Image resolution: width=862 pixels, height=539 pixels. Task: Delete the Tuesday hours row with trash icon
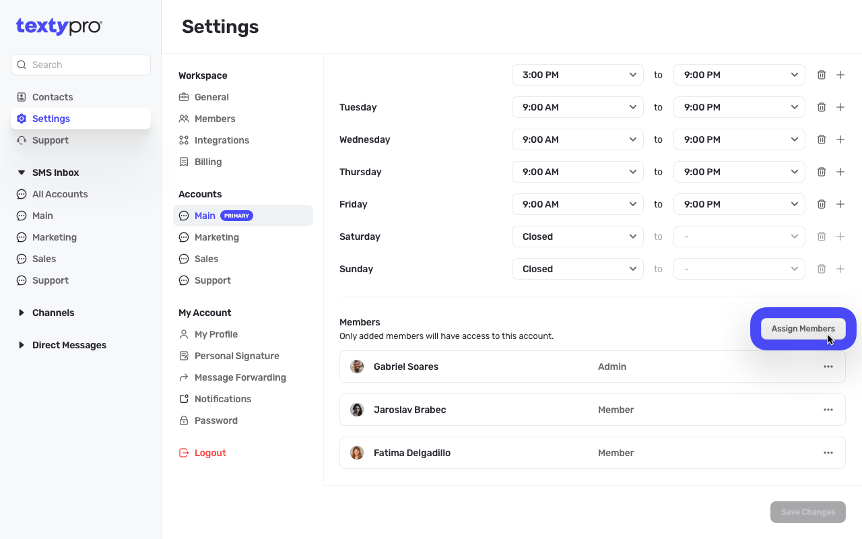coord(822,107)
